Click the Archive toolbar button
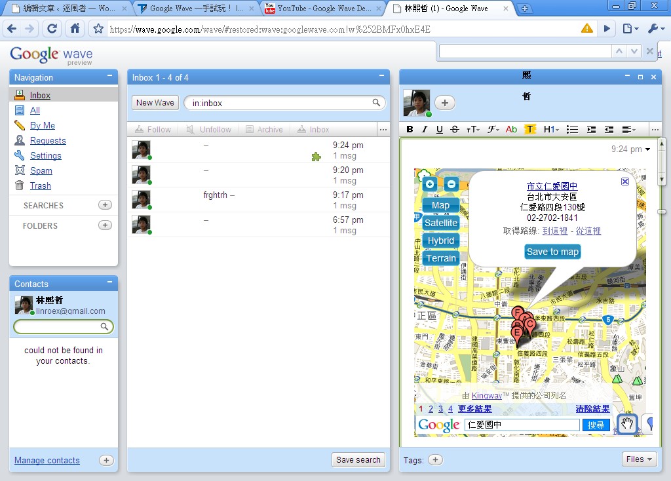This screenshot has height=481, width=671. click(x=264, y=129)
